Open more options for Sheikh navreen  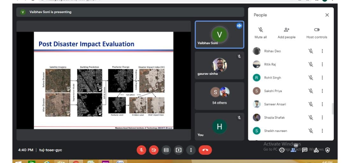pos(322,131)
